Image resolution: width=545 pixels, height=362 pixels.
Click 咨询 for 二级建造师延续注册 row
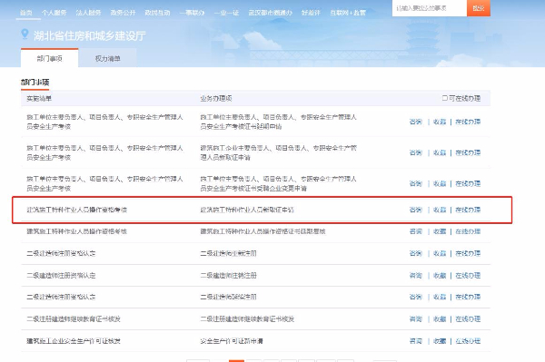tap(416, 297)
